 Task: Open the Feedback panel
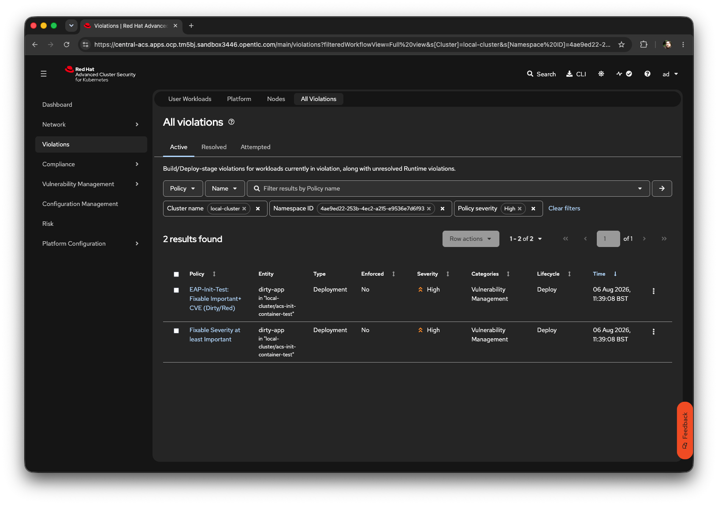[x=685, y=430]
